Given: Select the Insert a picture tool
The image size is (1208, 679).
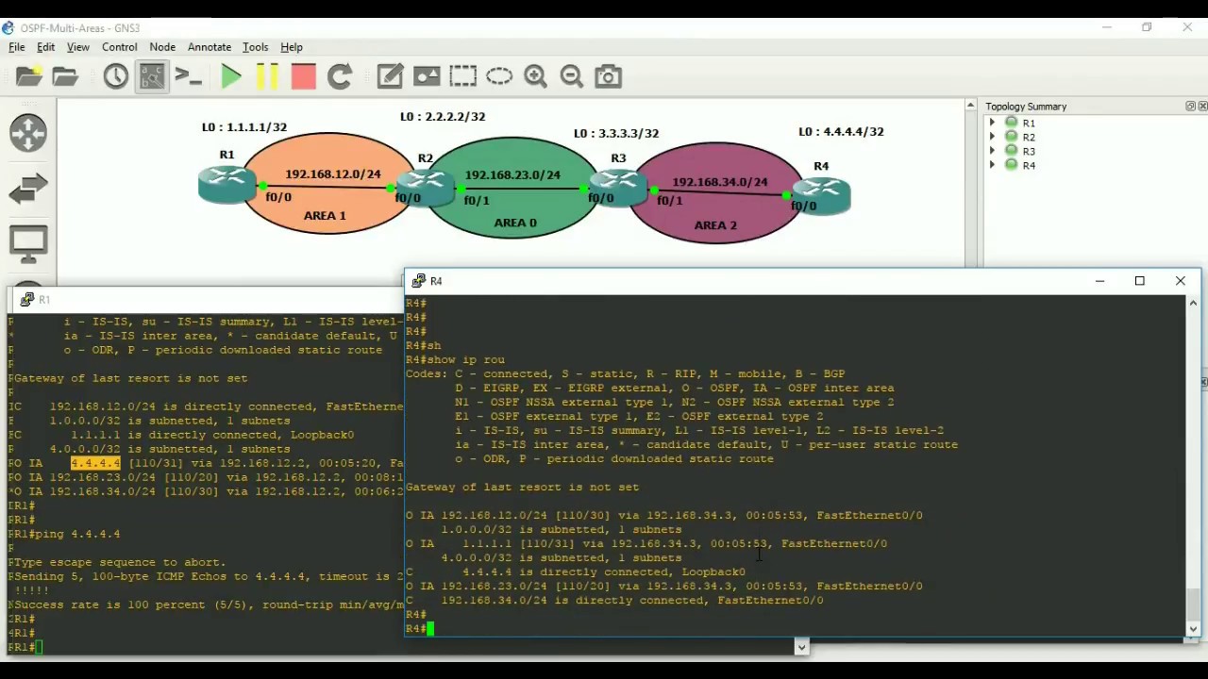Looking at the screenshot, I should [x=427, y=76].
